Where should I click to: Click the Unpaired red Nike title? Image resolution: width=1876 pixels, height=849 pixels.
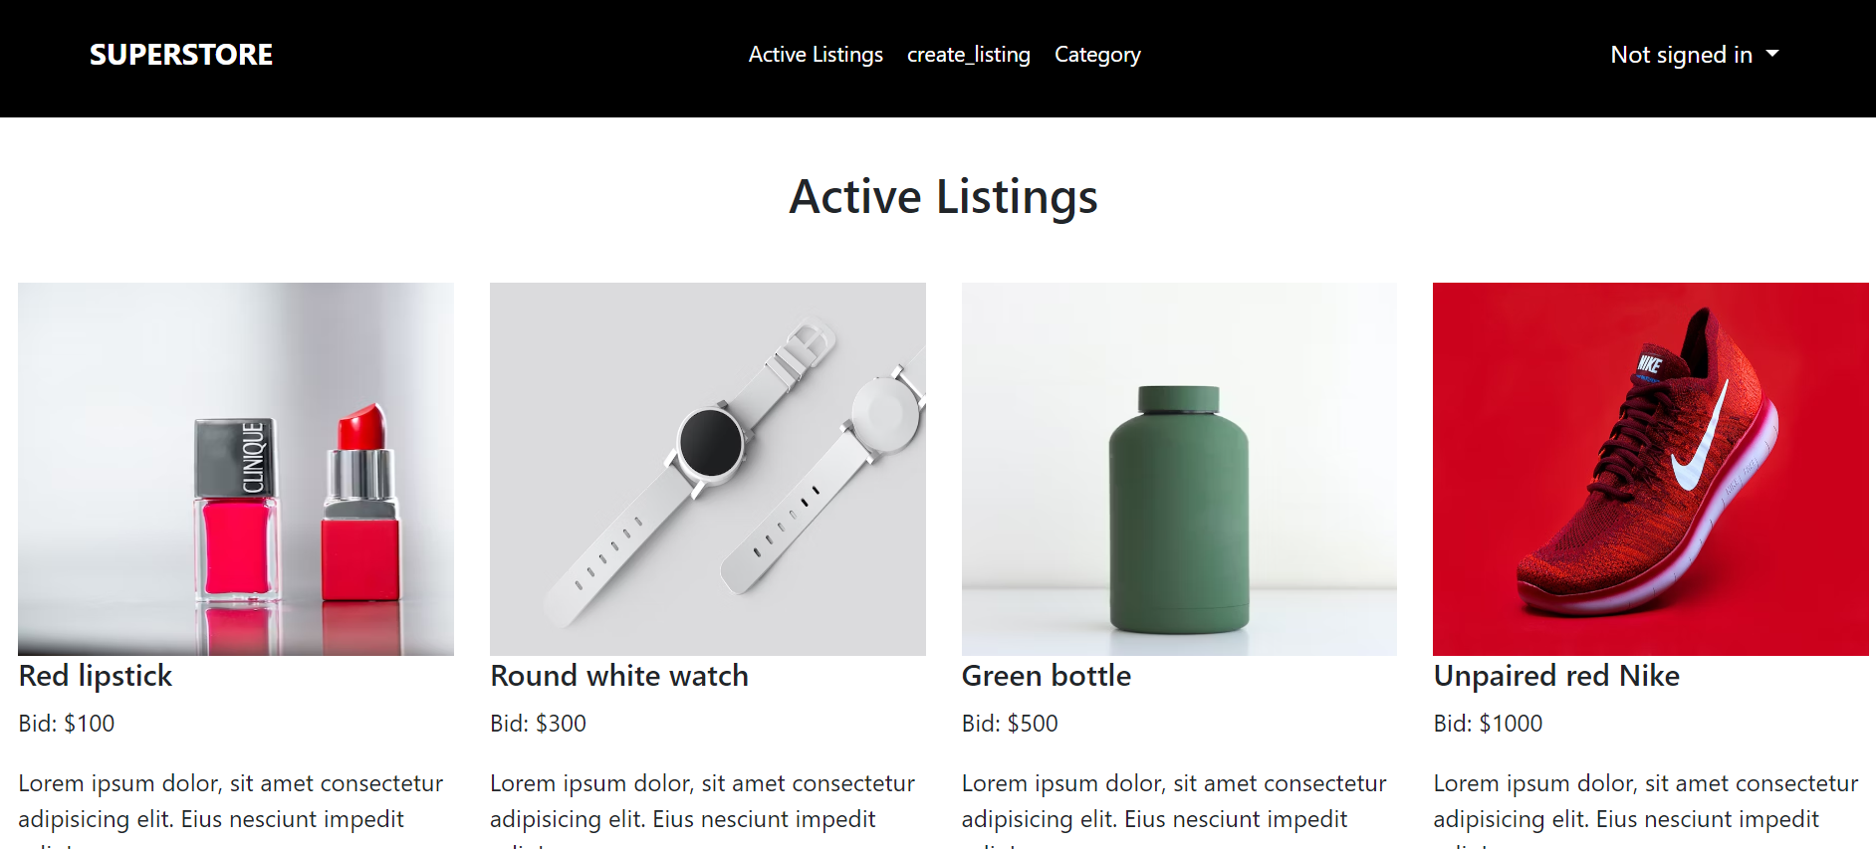(x=1555, y=676)
